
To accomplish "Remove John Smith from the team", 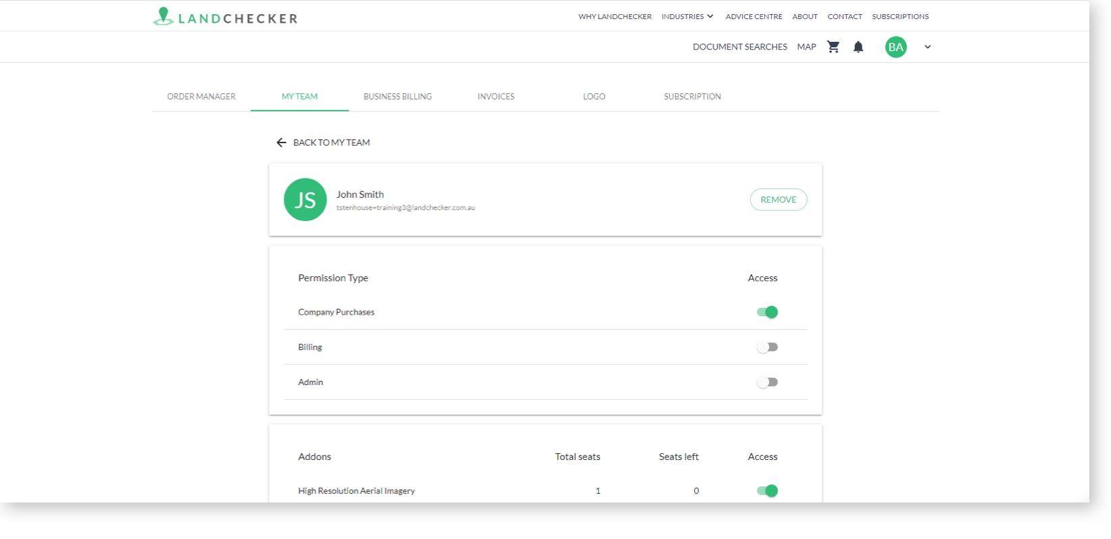I will [x=779, y=199].
